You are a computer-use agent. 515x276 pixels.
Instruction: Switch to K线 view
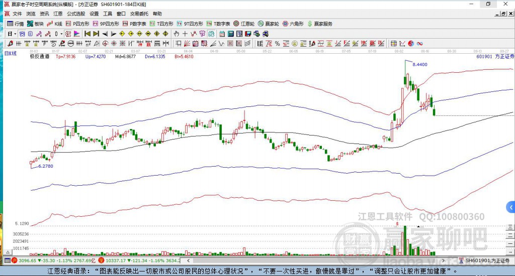click(x=54, y=24)
